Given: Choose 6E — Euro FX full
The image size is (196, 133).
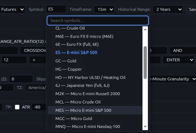Looking at the screenshot, I should pyautogui.click(x=95, y=44).
